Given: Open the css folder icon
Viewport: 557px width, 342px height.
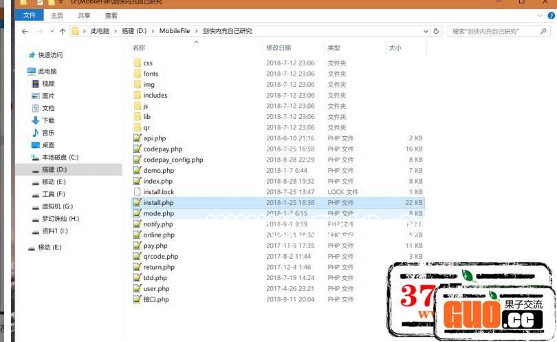Looking at the screenshot, I should [x=137, y=63].
